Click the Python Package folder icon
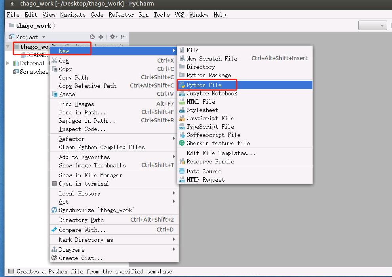Screen dimensions: 392x277 [182, 75]
